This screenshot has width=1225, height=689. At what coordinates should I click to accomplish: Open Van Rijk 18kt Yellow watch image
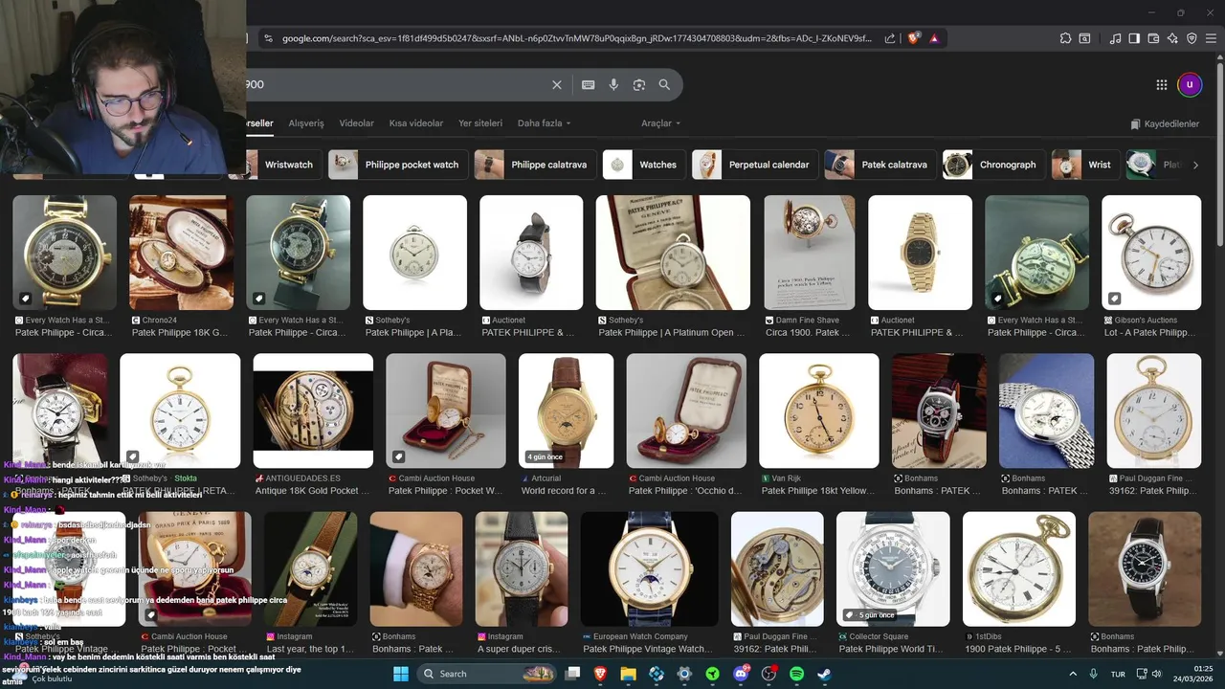click(819, 411)
